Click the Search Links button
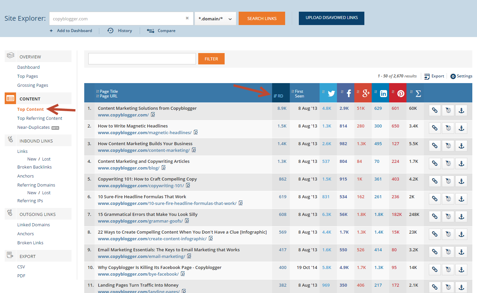The height and width of the screenshot is (293, 477). tap(262, 18)
